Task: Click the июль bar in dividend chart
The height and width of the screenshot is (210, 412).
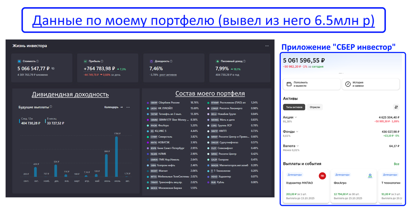Action: coord(116,157)
